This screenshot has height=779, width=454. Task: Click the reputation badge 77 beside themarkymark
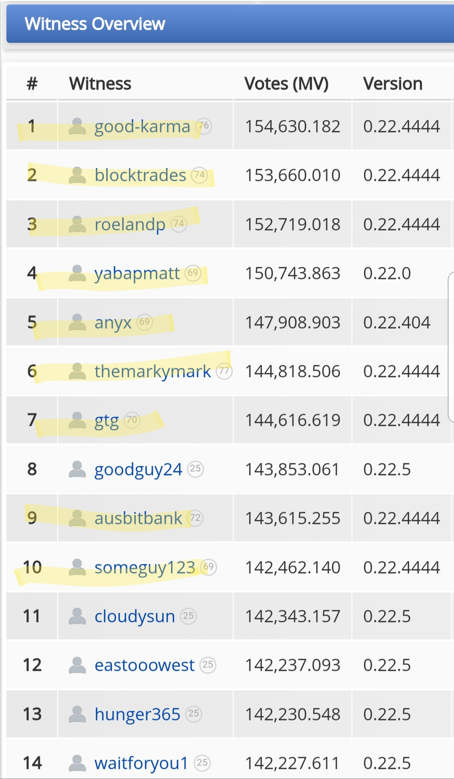(x=224, y=371)
